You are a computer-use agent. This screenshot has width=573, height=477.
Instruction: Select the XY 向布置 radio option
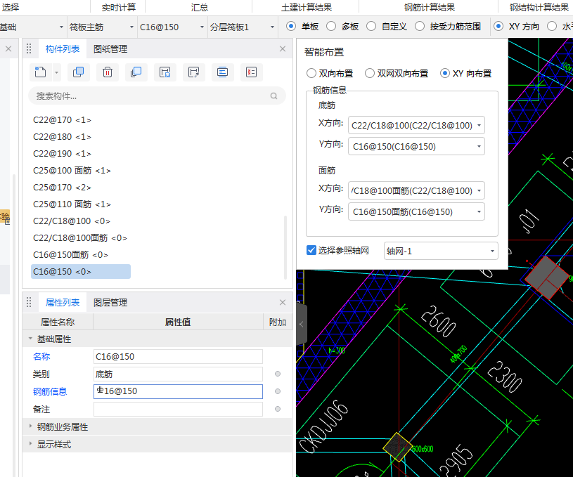[x=445, y=74]
